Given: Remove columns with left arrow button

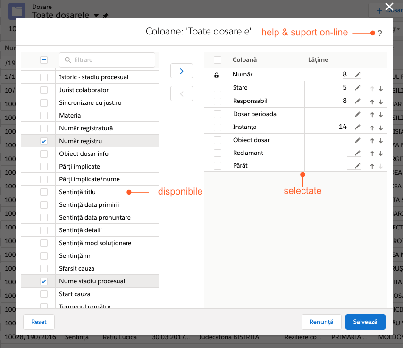Looking at the screenshot, I should 182,93.
